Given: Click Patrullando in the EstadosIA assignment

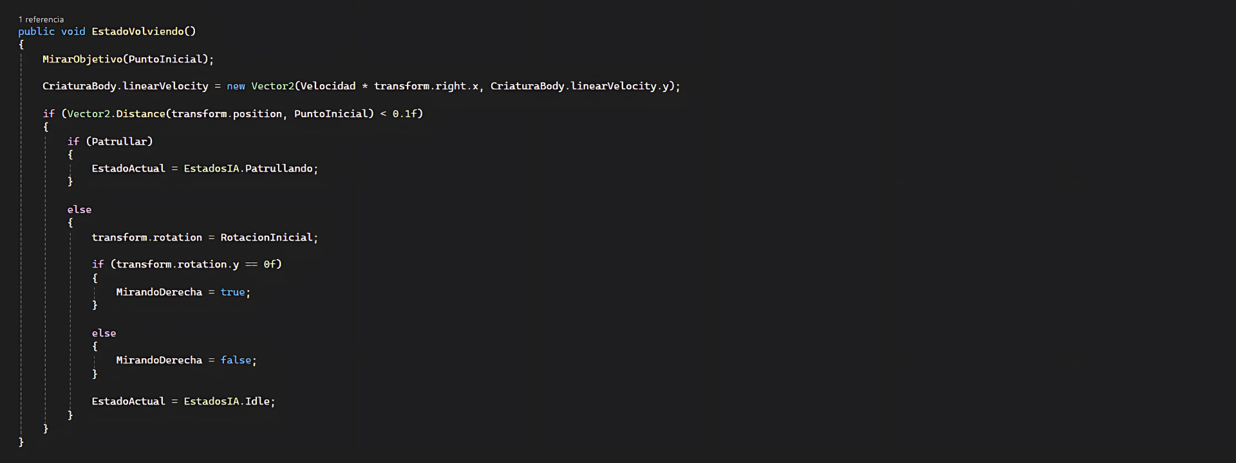Looking at the screenshot, I should [x=279, y=168].
